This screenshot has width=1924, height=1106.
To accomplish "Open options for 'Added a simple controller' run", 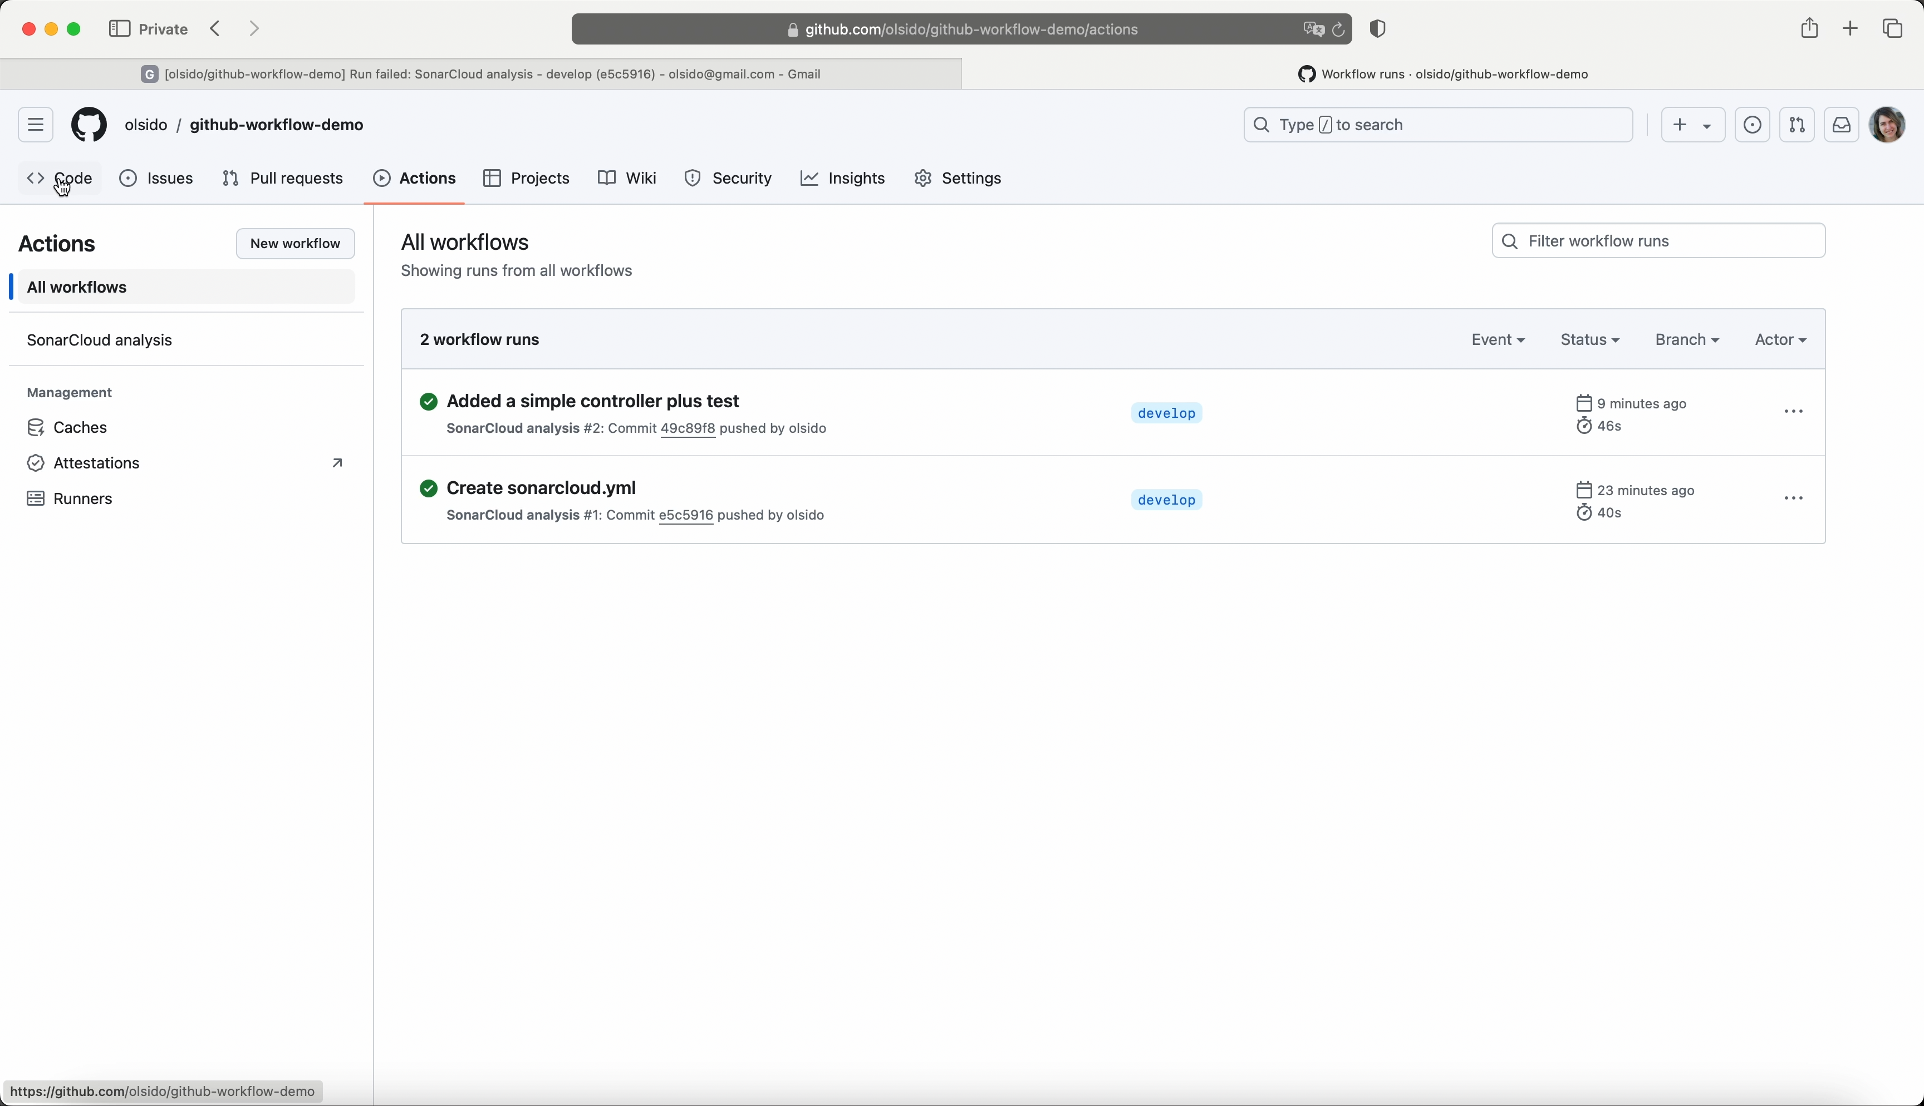I will [1794, 412].
